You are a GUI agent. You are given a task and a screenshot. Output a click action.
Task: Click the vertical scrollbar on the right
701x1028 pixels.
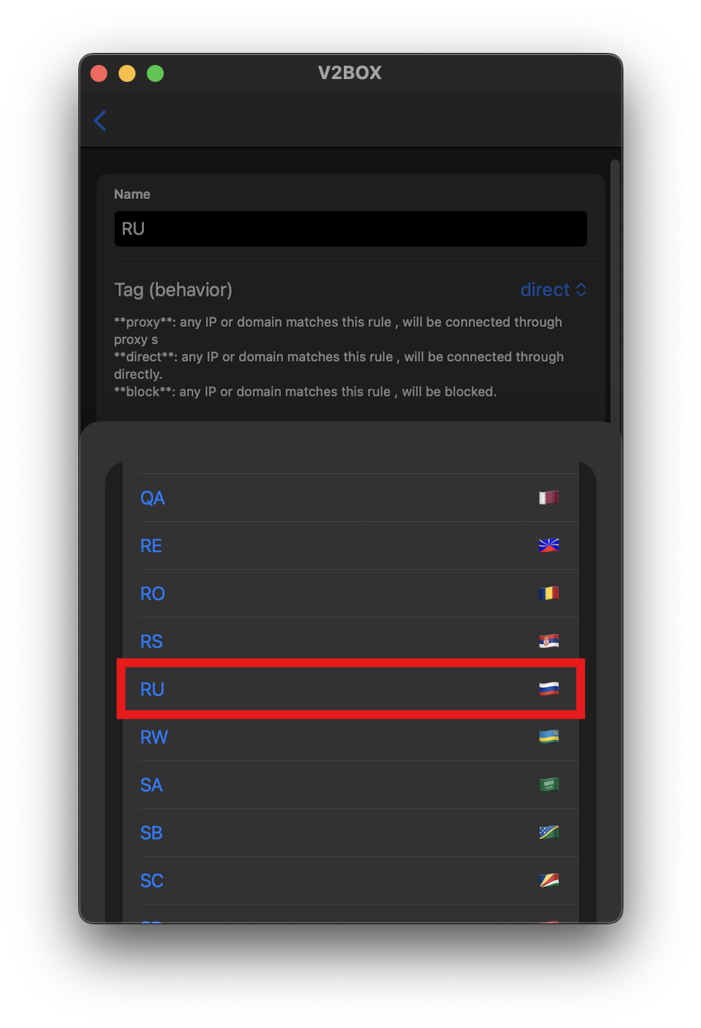[x=615, y=282]
